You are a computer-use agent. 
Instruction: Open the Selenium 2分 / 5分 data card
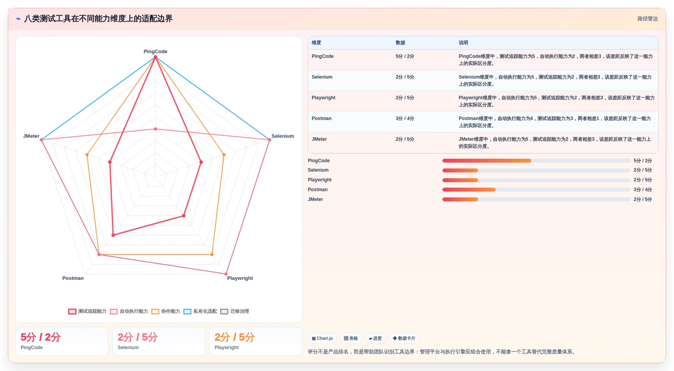(x=159, y=341)
